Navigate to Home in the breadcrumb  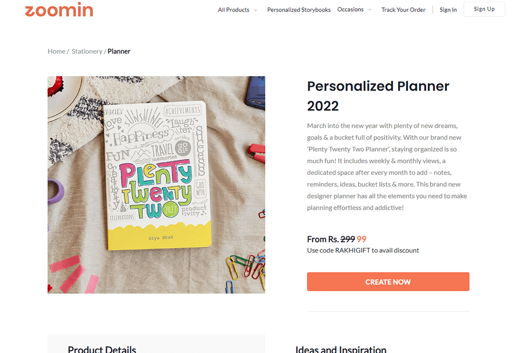(56, 51)
